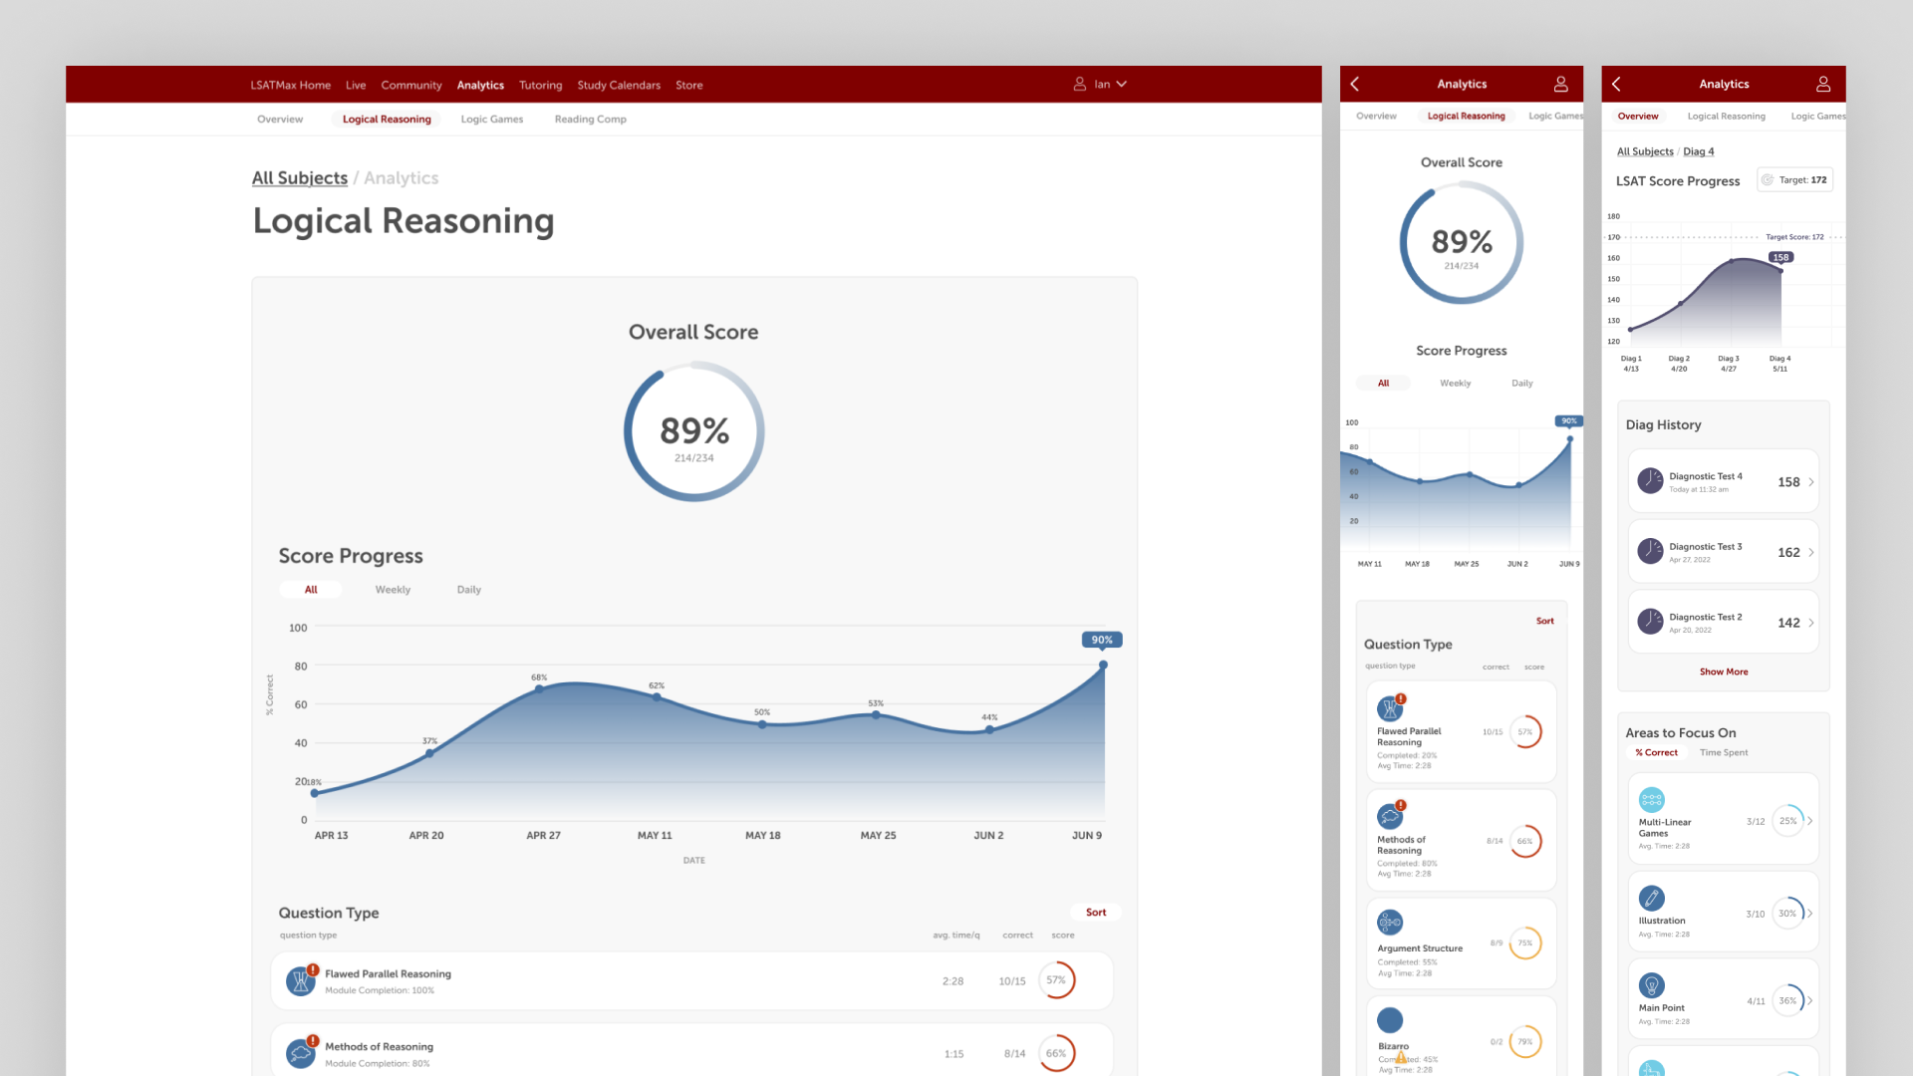Click the Argument Structure icon on the mobile card
Image resolution: width=1913 pixels, height=1076 pixels.
click(x=1390, y=923)
